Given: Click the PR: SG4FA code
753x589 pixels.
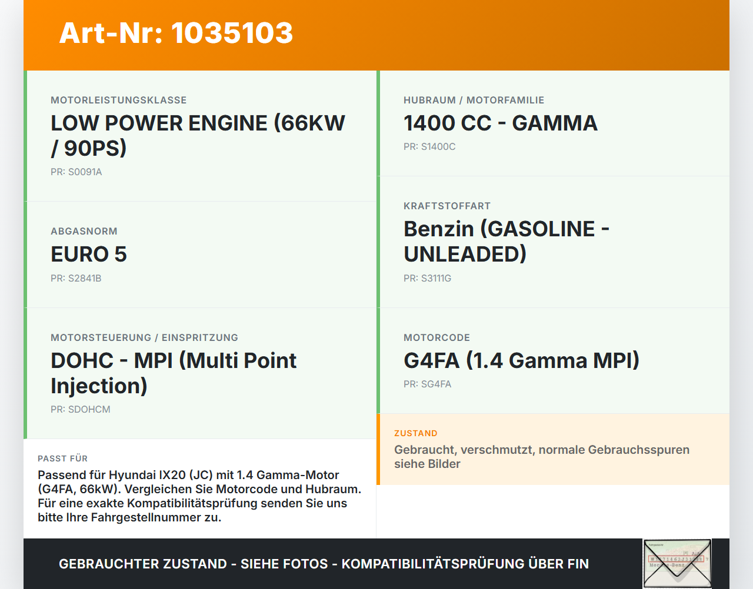Looking at the screenshot, I should click(x=428, y=384).
